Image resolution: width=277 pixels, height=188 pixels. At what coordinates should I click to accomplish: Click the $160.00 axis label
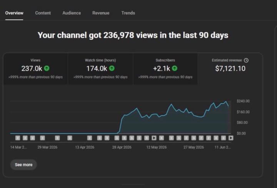(243, 112)
